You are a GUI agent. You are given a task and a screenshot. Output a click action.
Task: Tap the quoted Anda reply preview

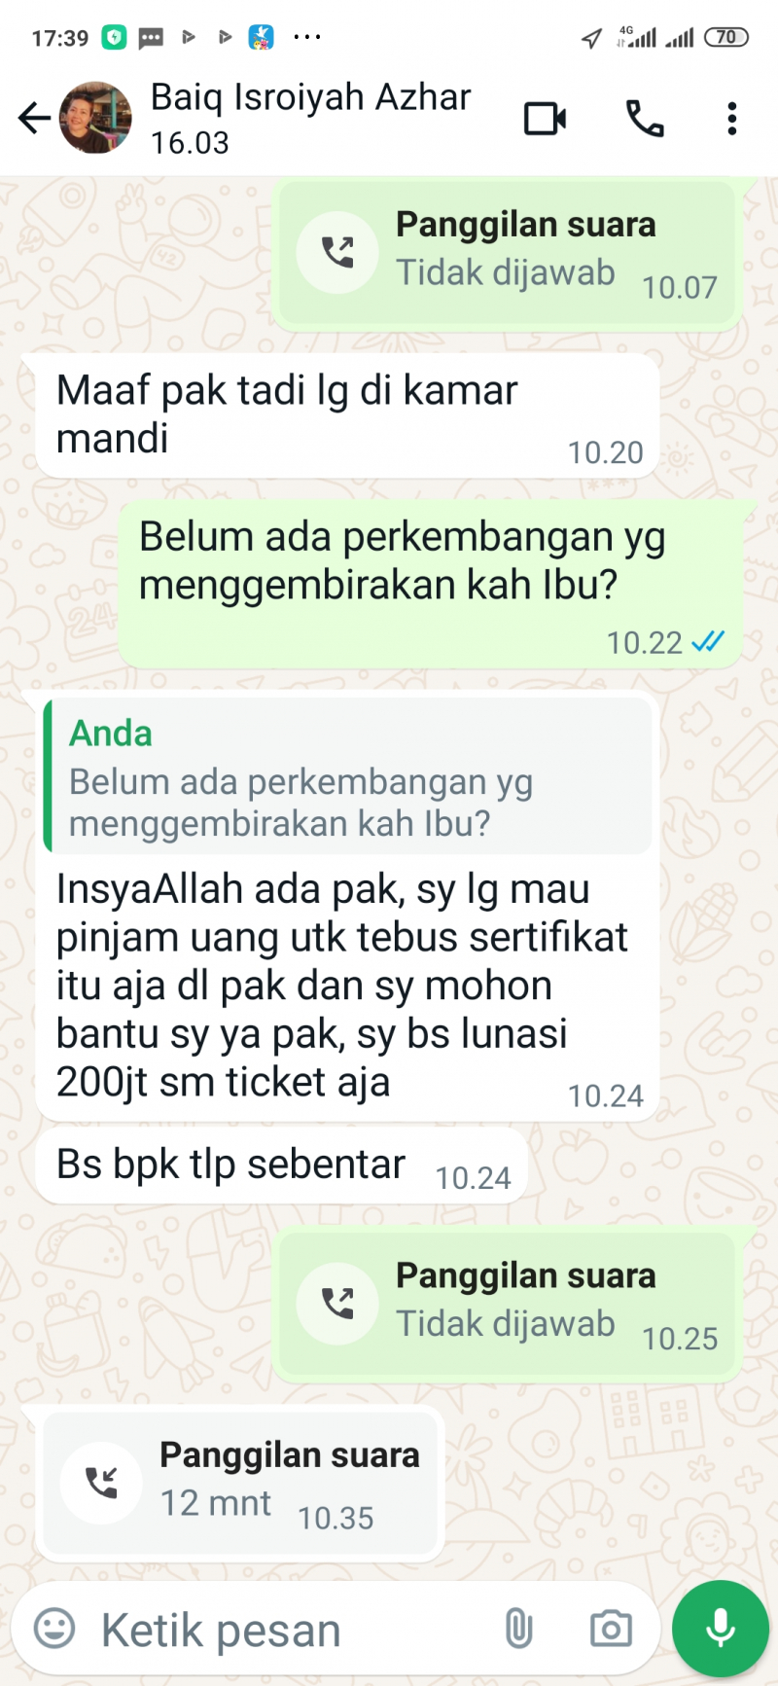click(x=348, y=775)
